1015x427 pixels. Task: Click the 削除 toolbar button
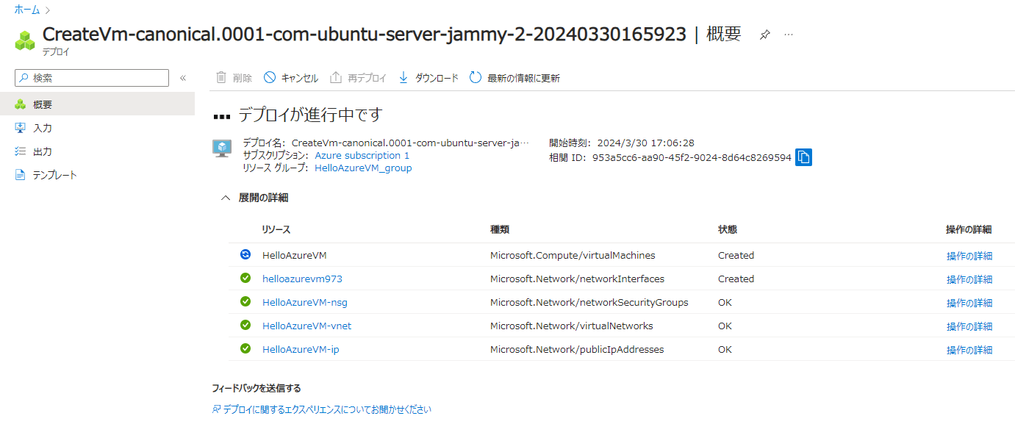234,78
